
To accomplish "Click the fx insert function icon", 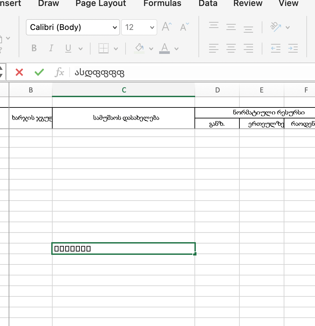I will [x=60, y=73].
